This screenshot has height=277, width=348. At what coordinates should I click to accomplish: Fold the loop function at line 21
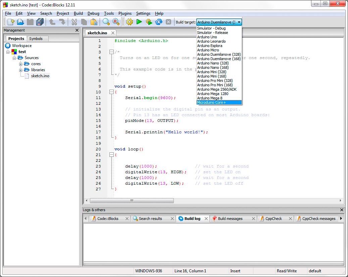tap(111, 155)
